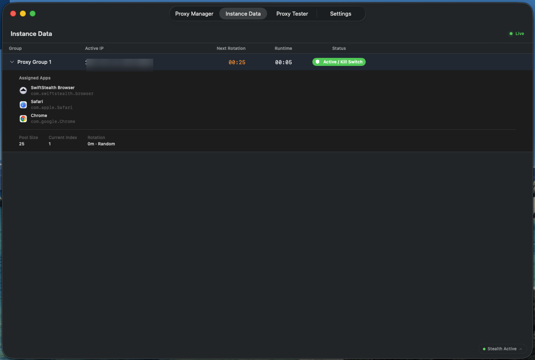Image resolution: width=535 pixels, height=360 pixels.
Task: Select the Chrome app name
Action: 39,115
